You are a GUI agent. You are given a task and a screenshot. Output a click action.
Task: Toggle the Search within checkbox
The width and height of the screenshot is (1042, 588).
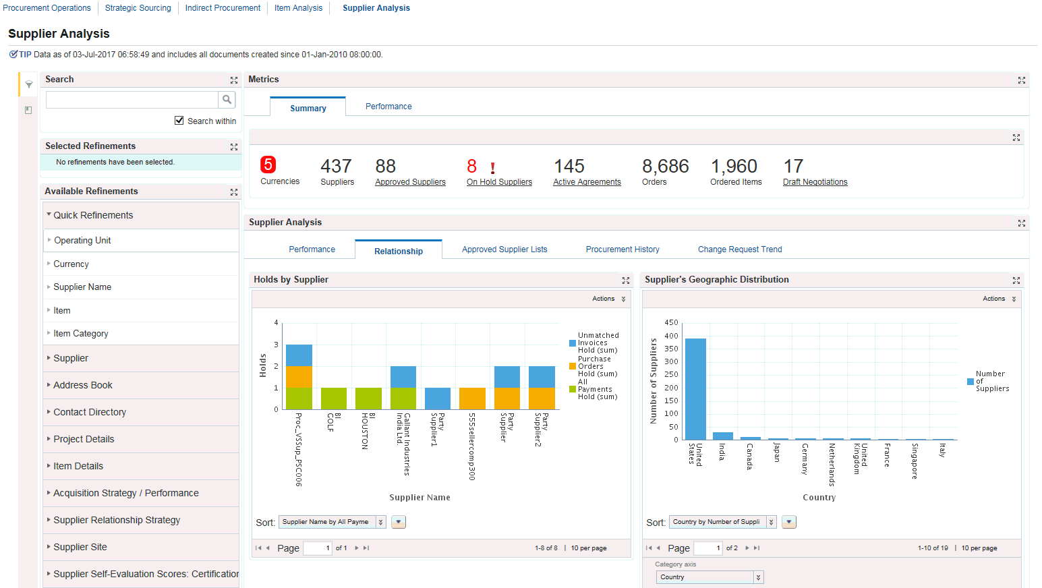pyautogui.click(x=179, y=121)
